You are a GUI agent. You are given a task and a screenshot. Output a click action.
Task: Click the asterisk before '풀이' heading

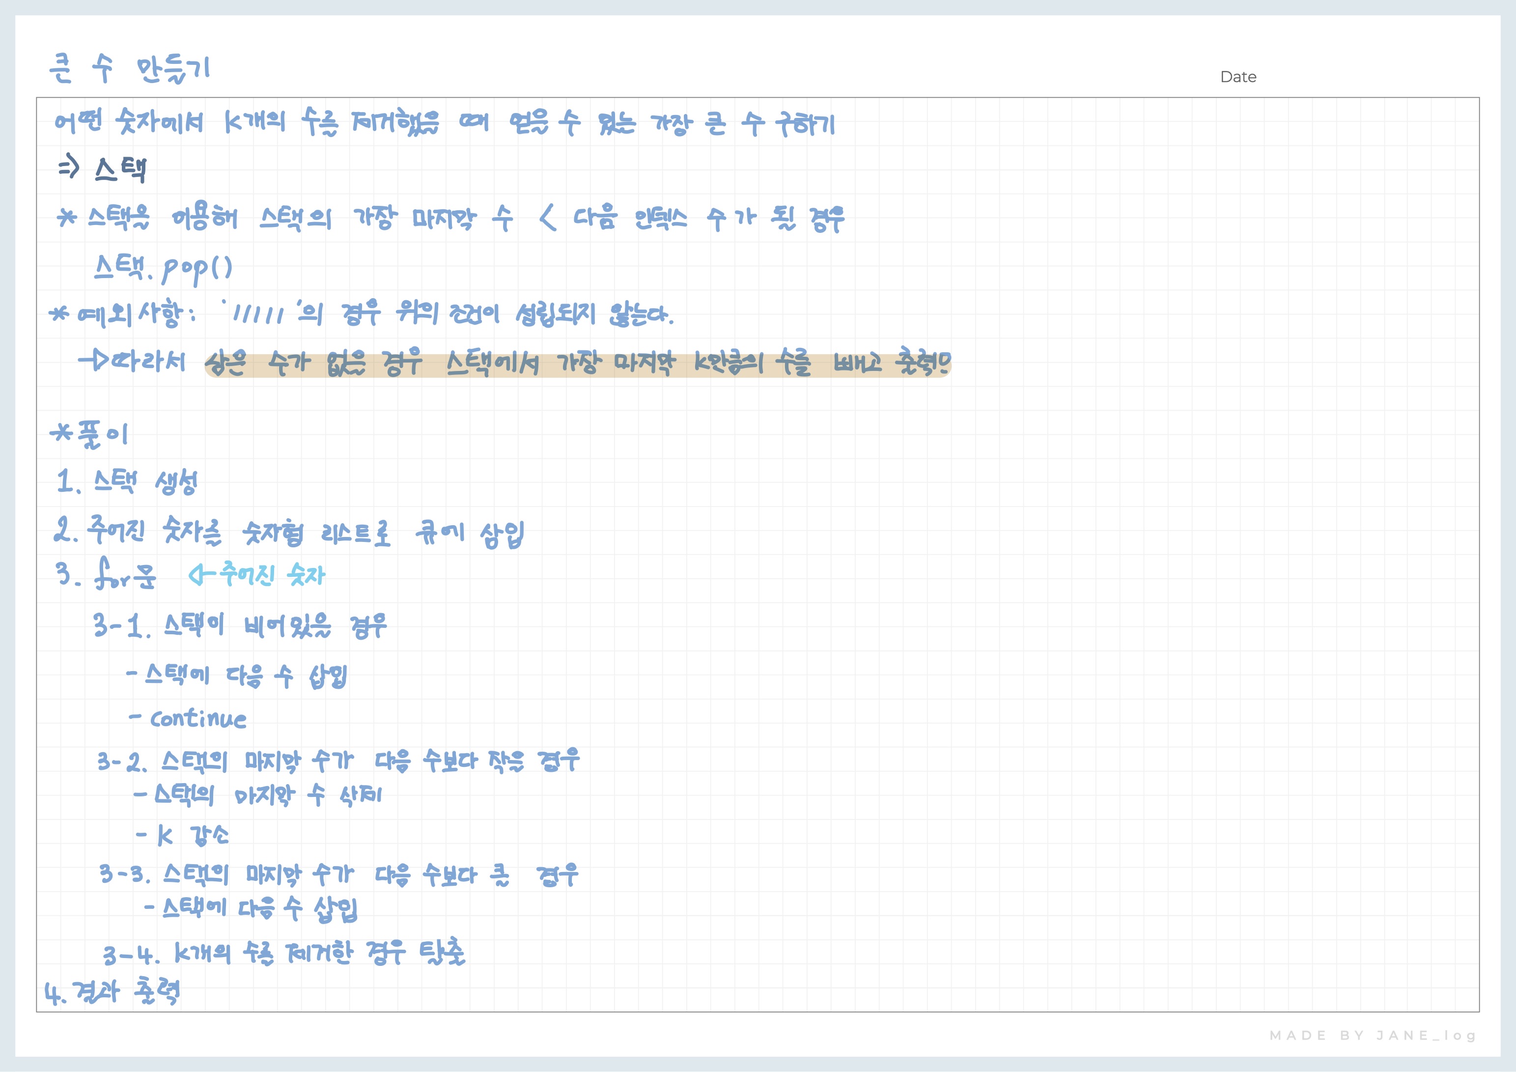[x=61, y=433]
